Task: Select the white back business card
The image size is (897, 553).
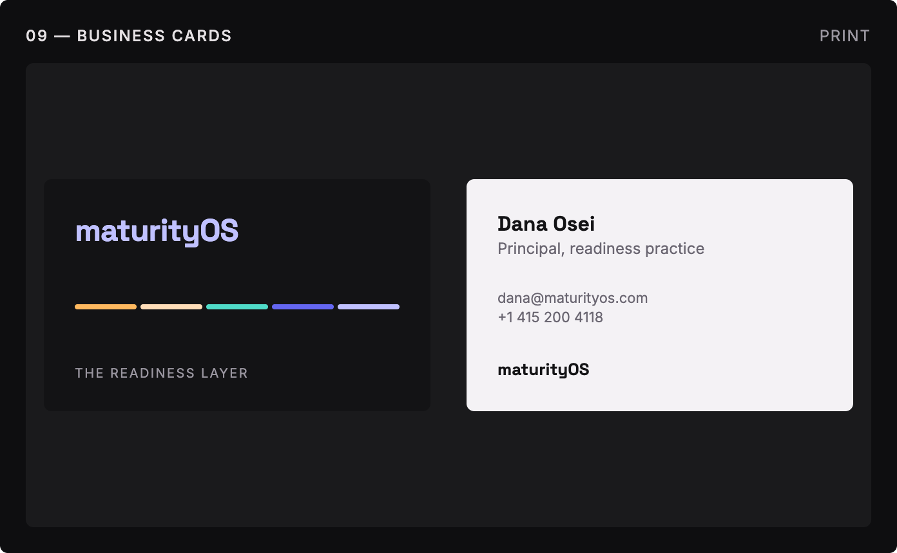Action: click(660, 295)
